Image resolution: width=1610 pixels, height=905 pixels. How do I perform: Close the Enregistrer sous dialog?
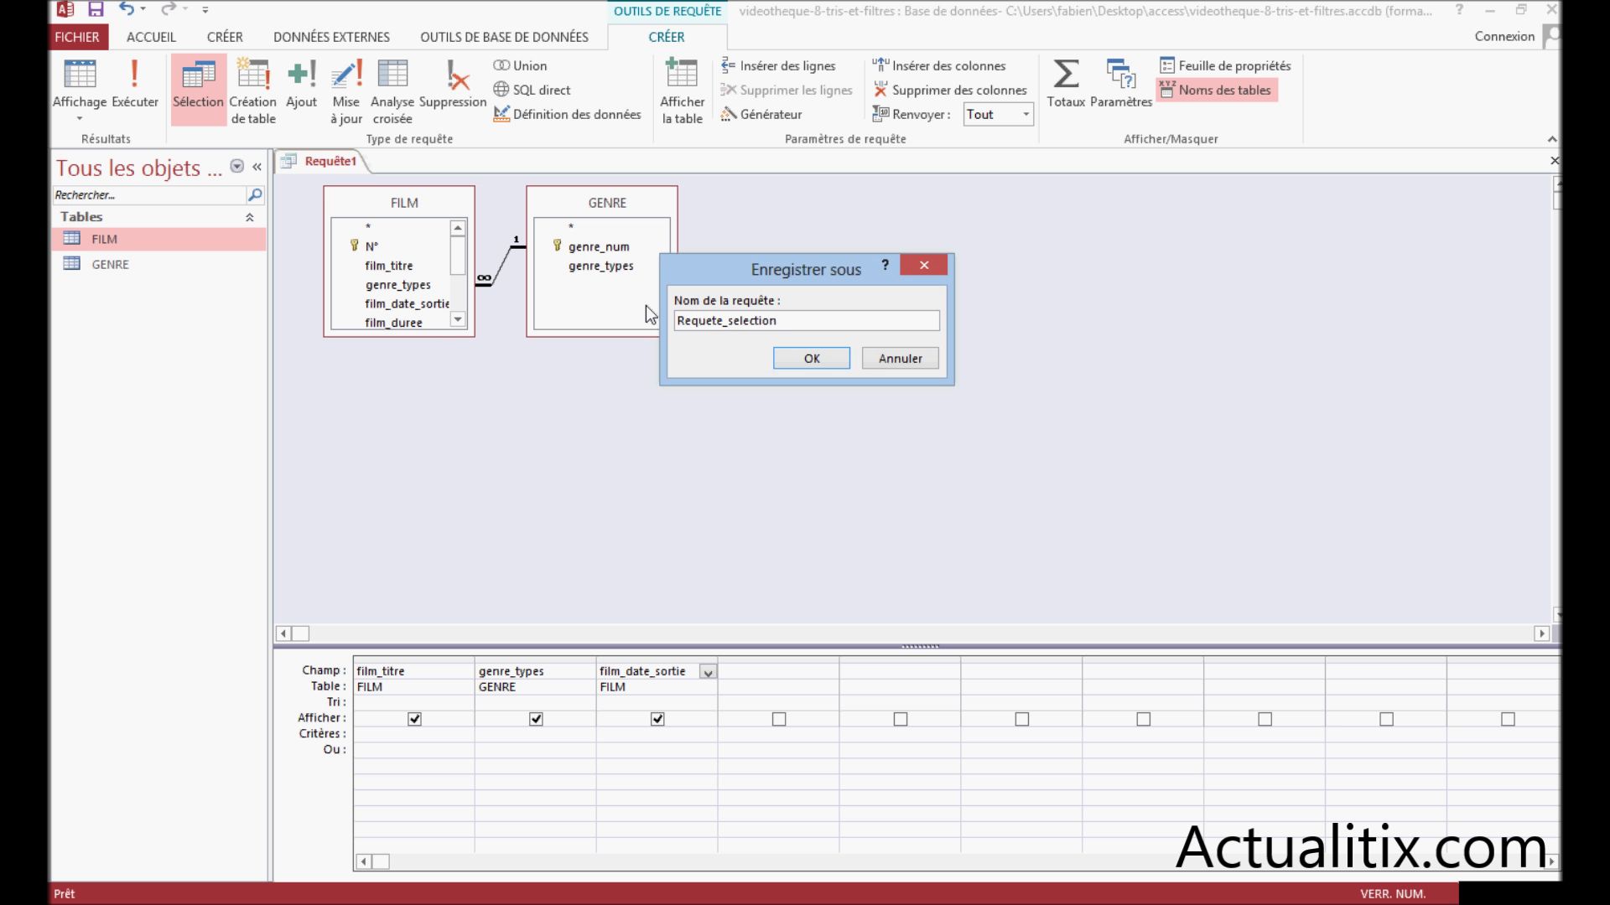point(924,265)
